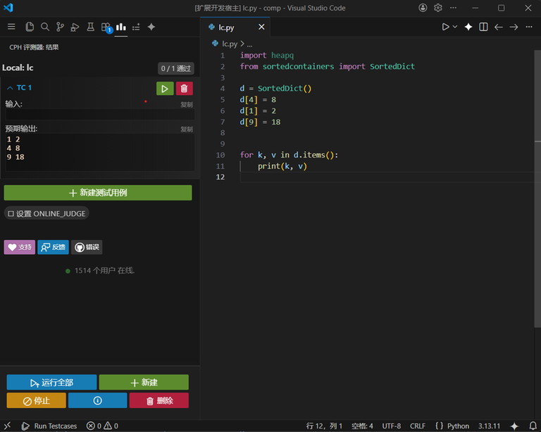Run test case TC 1

(x=165, y=89)
